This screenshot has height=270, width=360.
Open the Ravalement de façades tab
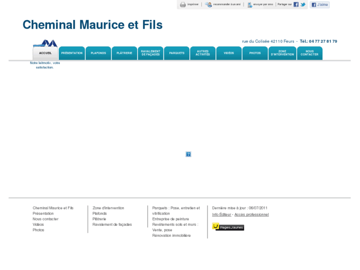pos(151,54)
